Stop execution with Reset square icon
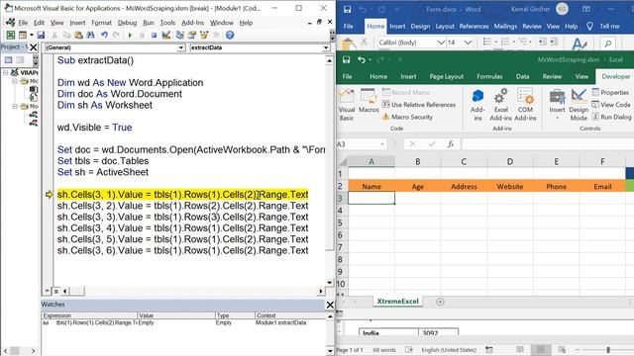 (154, 36)
